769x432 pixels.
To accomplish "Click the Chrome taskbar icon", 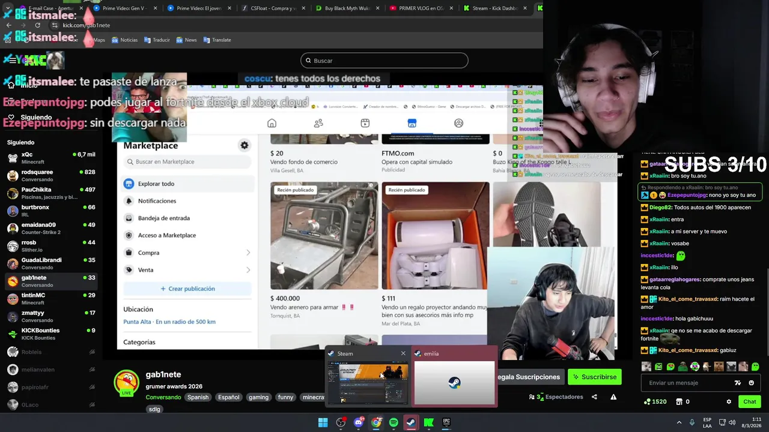I will click(376, 422).
